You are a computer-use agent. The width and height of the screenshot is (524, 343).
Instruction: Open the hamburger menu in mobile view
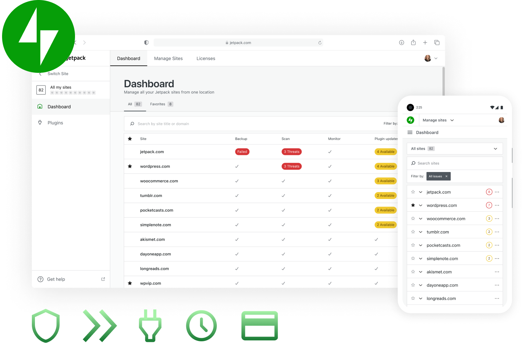pyautogui.click(x=410, y=132)
